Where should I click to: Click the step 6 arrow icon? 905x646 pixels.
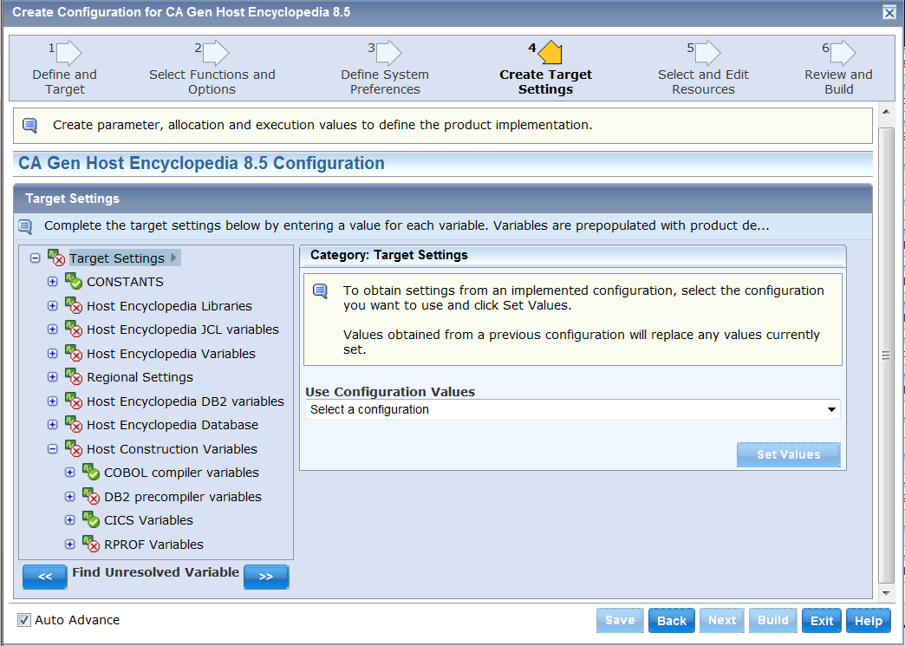[x=843, y=53]
